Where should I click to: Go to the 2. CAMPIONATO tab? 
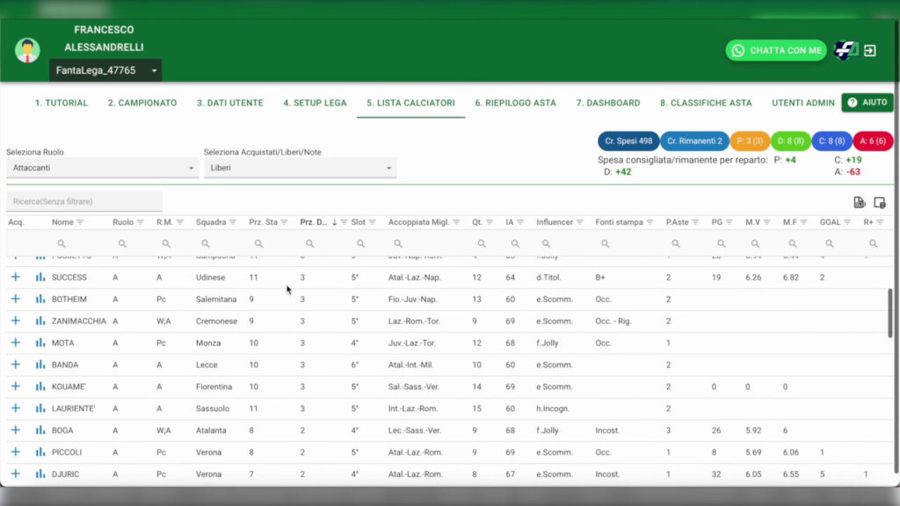pyautogui.click(x=142, y=103)
